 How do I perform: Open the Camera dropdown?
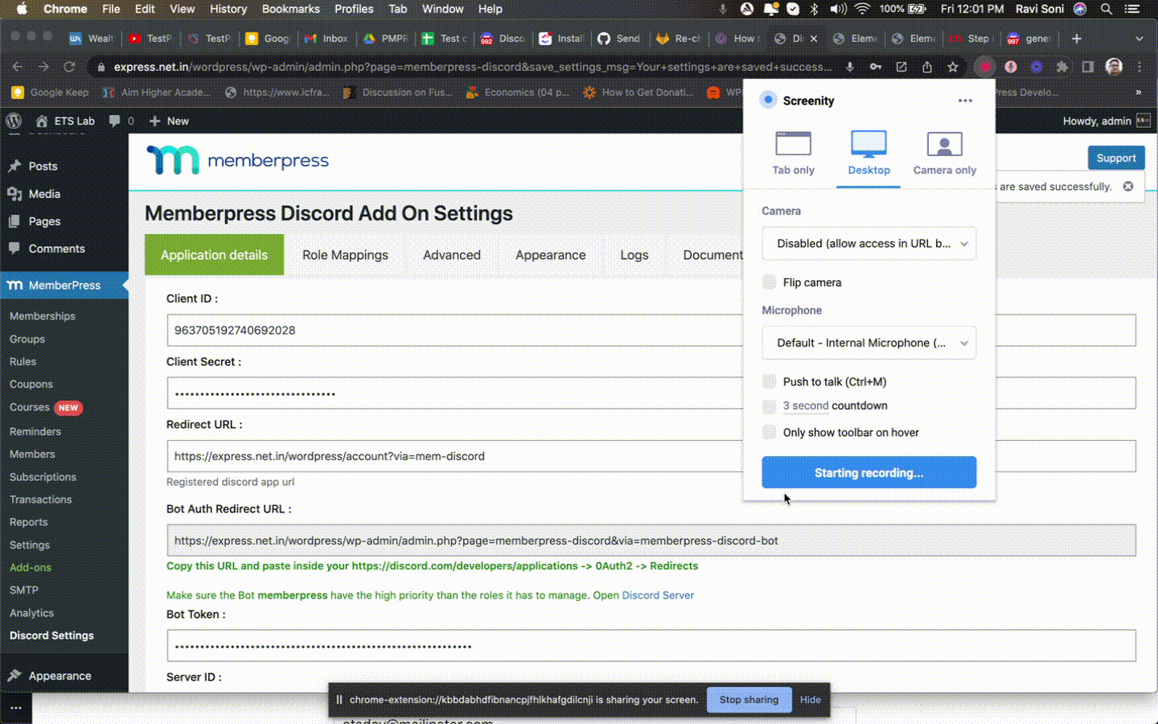tap(868, 243)
